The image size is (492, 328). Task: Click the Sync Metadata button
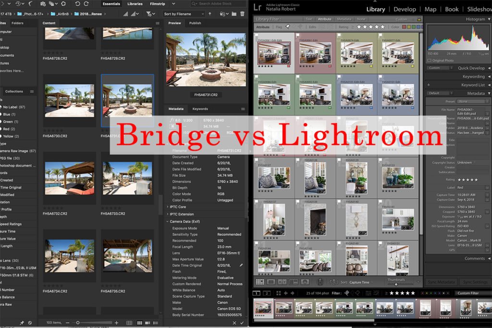441,282
